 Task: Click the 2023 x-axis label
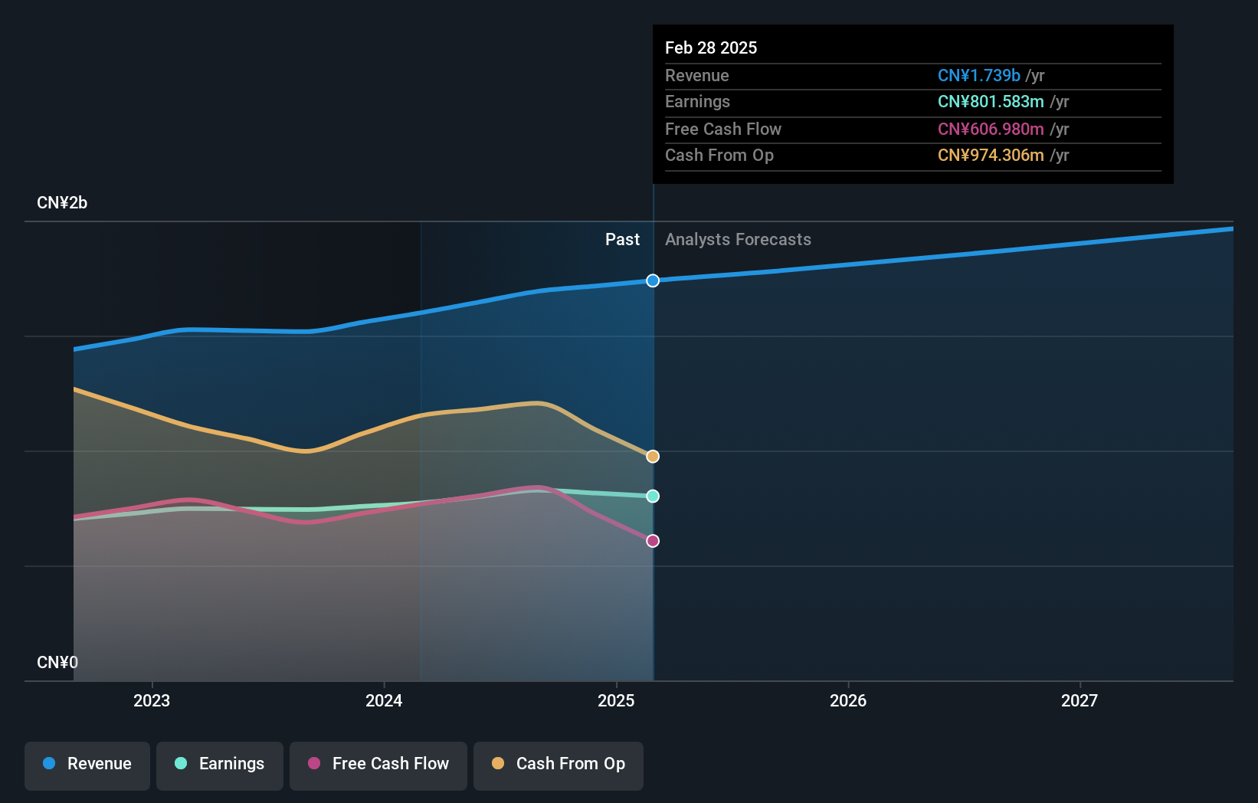coord(152,700)
